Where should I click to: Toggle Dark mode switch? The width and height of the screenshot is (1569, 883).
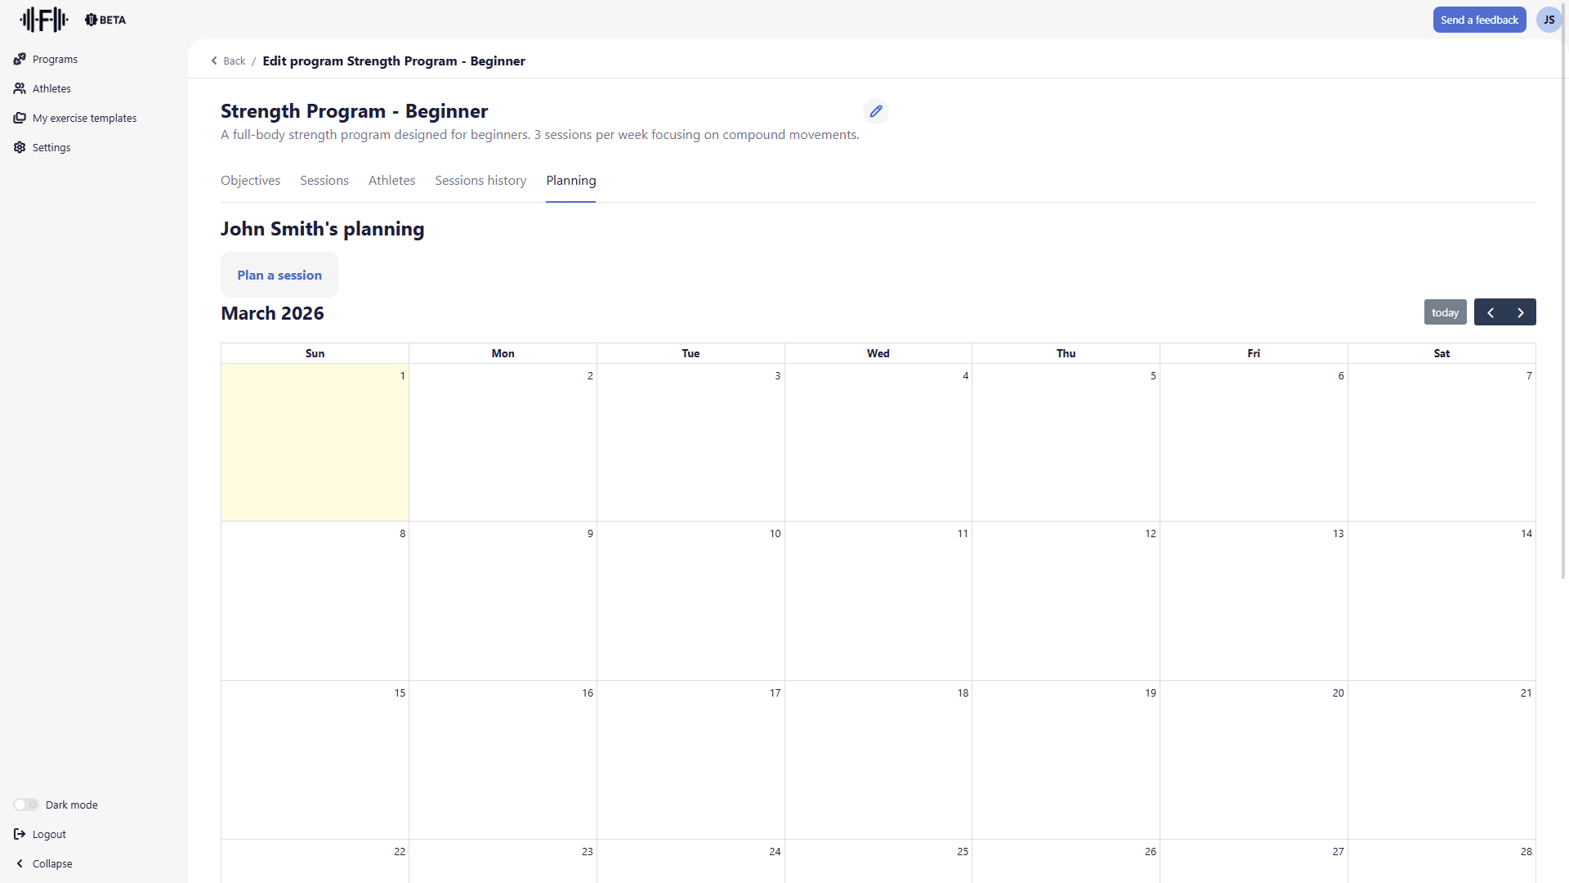26,805
